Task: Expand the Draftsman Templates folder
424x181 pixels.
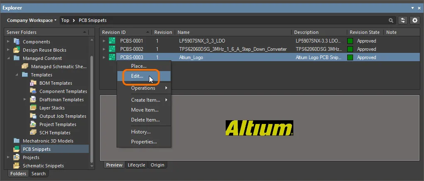Action: tap(24, 100)
